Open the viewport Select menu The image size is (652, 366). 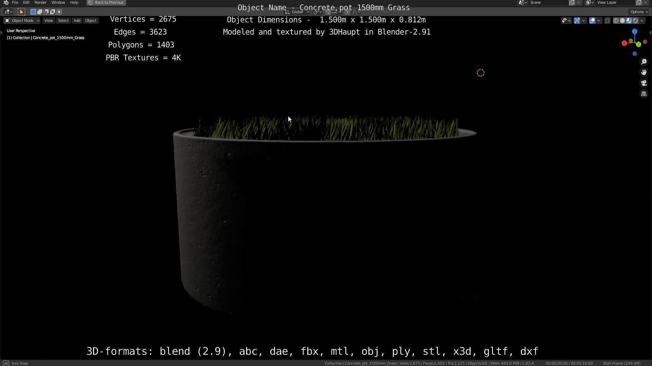coord(63,21)
